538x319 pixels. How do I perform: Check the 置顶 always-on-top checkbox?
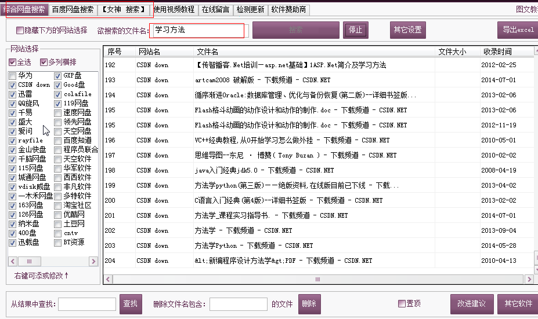click(x=402, y=303)
